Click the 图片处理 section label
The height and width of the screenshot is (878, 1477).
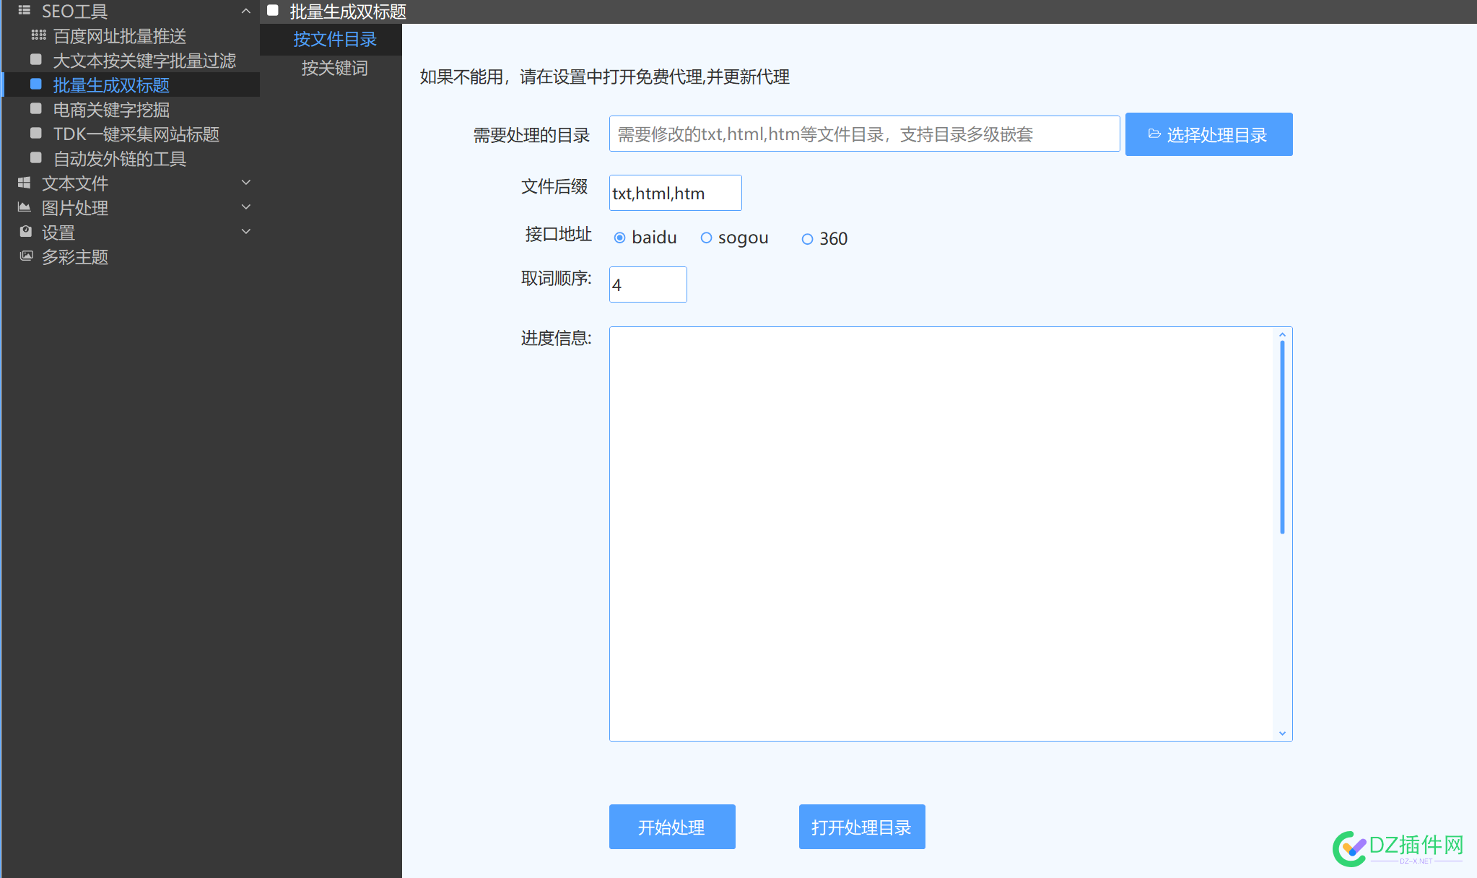pyautogui.click(x=75, y=208)
